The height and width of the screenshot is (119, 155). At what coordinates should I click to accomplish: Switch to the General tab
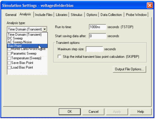click(x=11, y=15)
